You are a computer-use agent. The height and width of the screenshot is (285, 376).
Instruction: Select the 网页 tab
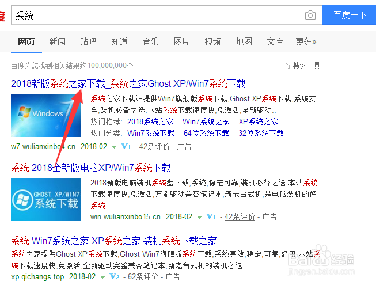click(26, 41)
